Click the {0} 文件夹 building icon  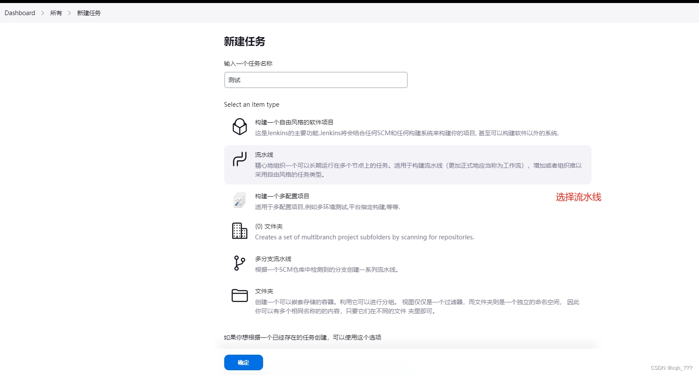(240, 231)
